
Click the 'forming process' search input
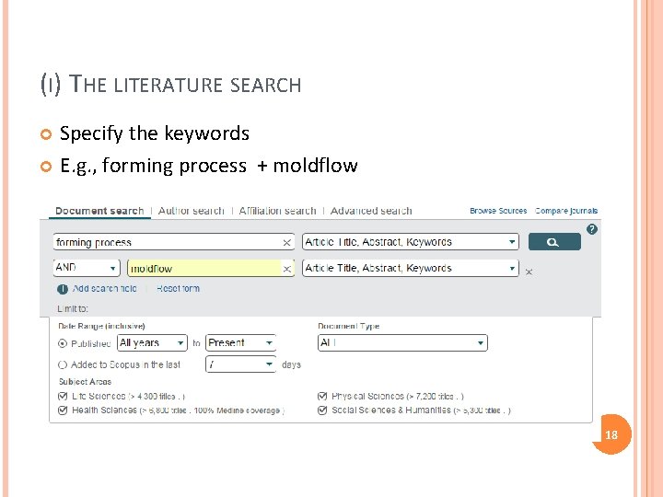[174, 242]
